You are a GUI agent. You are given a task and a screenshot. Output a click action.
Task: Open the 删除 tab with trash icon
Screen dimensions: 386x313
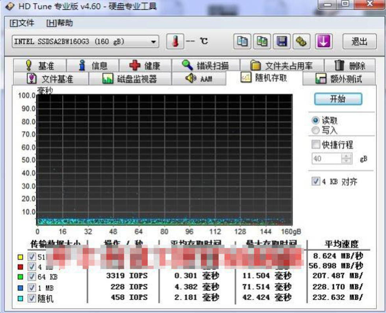coord(350,66)
